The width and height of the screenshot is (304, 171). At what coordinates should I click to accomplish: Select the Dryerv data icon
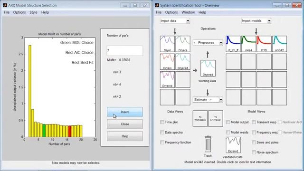point(167,62)
